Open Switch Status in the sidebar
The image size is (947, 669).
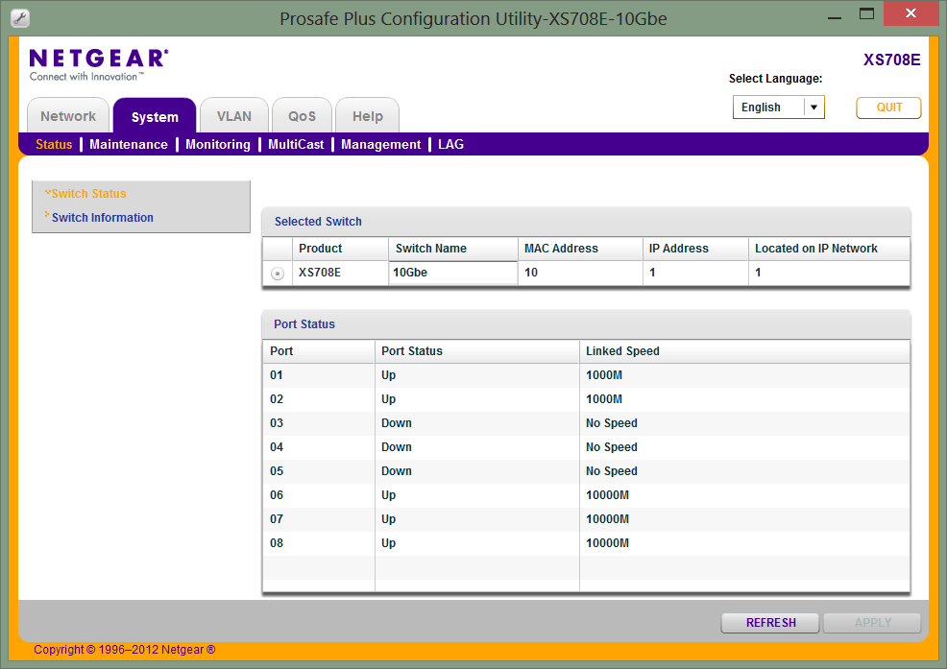coord(88,194)
